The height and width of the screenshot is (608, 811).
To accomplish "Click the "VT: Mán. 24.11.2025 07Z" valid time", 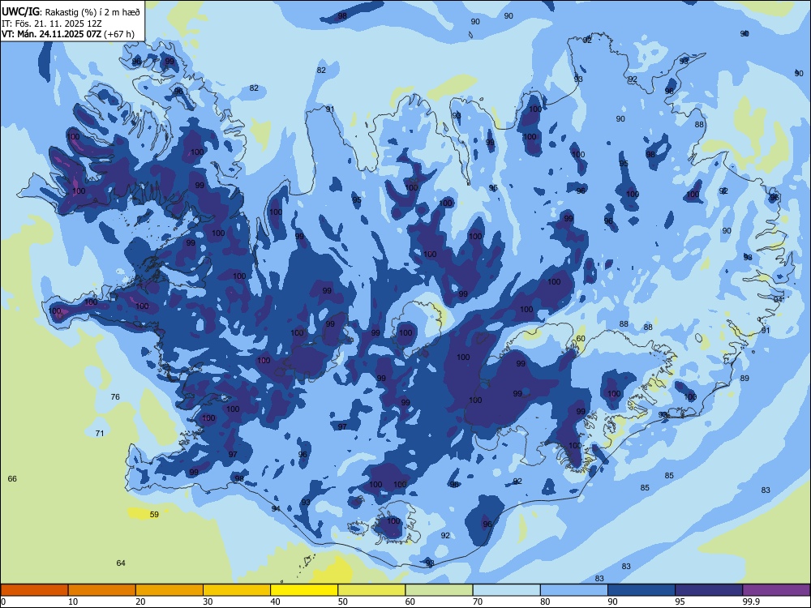I will (51, 34).
